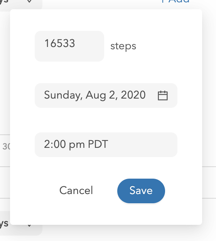Image resolution: width=216 pixels, height=241 pixels.
Task: Save the steps entry
Action: (141, 191)
